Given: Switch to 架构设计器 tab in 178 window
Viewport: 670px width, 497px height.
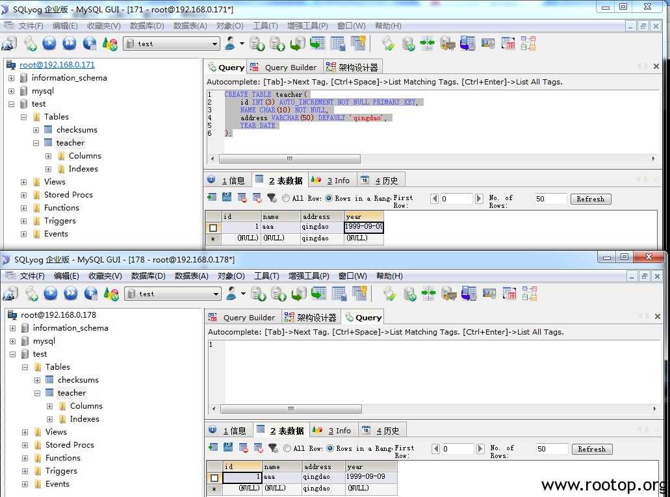Looking at the screenshot, I should 311,317.
